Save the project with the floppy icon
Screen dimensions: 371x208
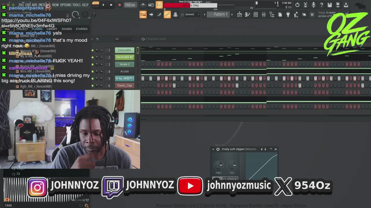pyautogui.click(x=330, y=5)
